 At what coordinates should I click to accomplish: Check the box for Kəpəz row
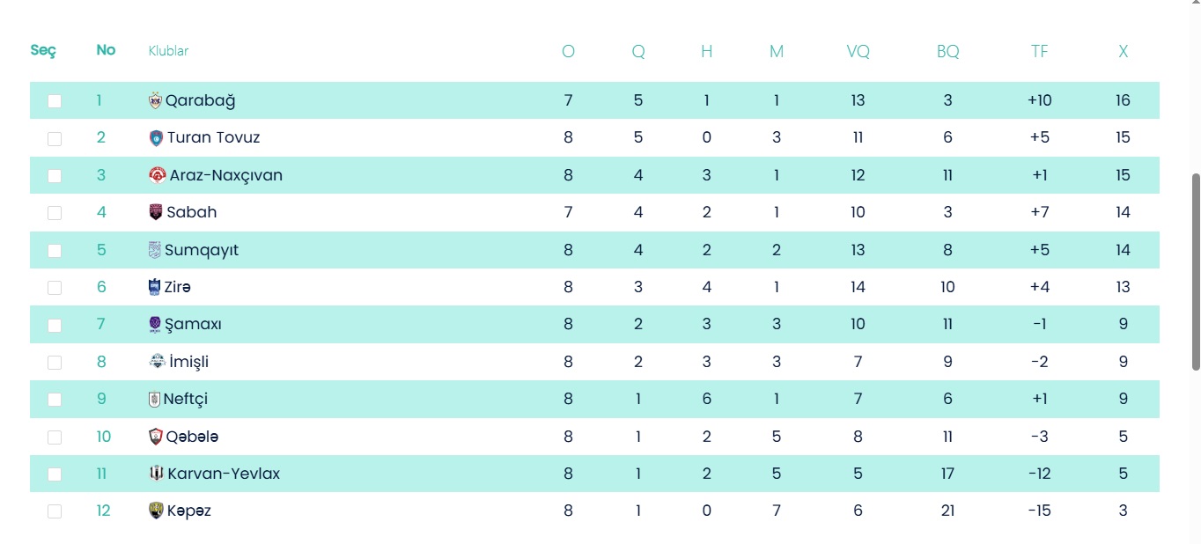(55, 511)
